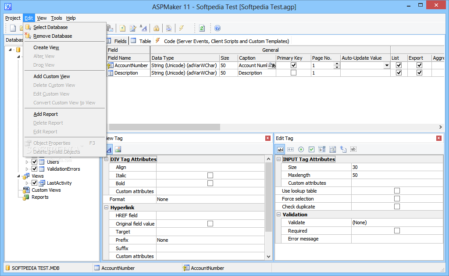The image size is (449, 276).
Task: Toggle Primary Key for AccountNumber
Action: (x=293, y=65)
